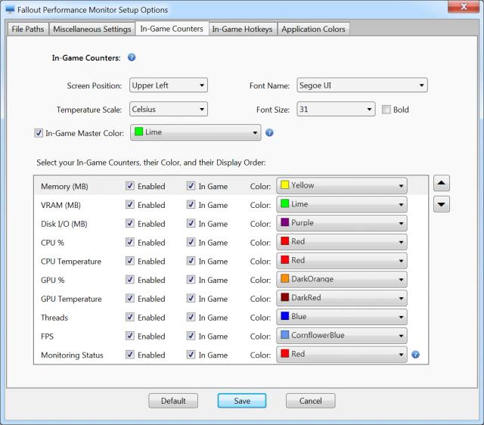The width and height of the screenshot is (484, 425).
Task: Open Disk I/O Purple color dropdown
Action: click(x=342, y=223)
